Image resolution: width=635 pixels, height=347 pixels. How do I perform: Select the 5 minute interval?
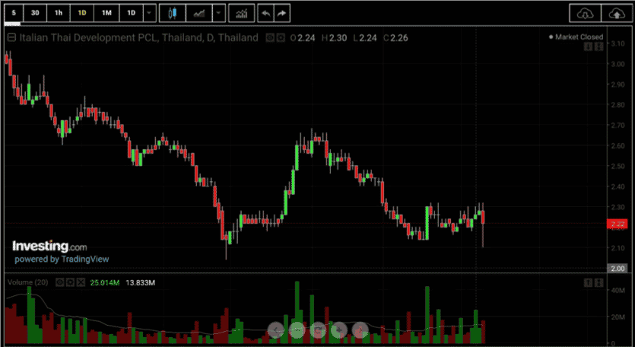(14, 13)
